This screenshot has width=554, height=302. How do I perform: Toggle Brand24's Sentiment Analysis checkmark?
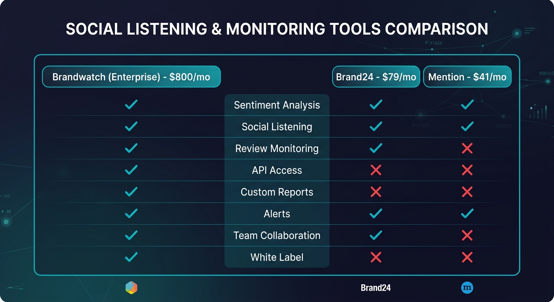(x=376, y=104)
